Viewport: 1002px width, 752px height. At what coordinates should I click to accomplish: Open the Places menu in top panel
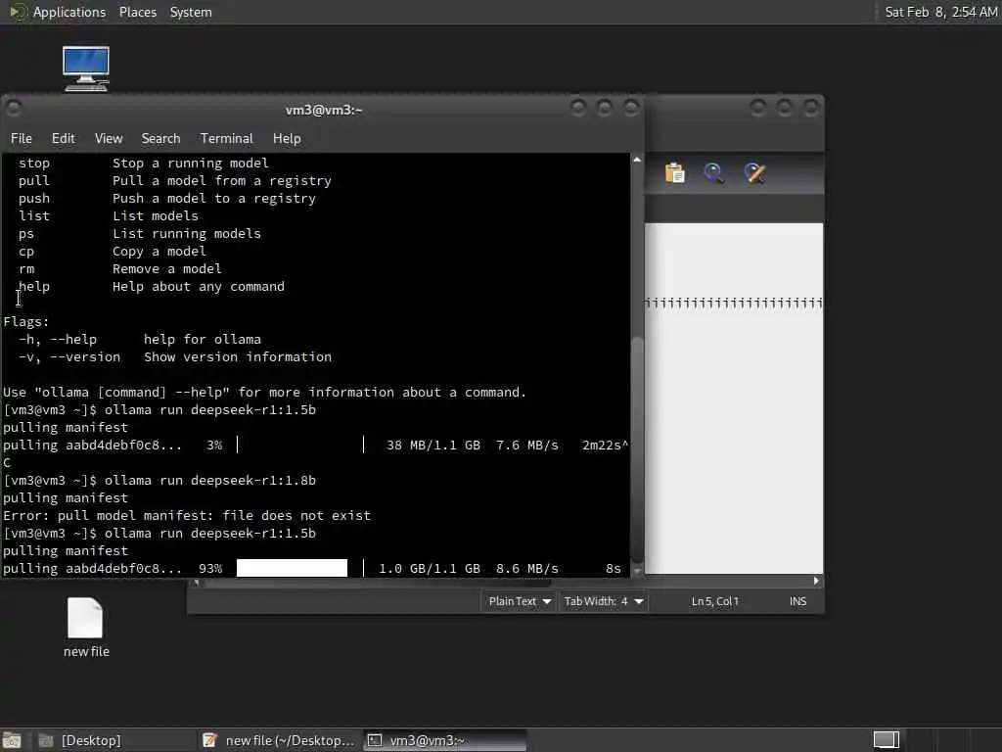[x=138, y=12]
